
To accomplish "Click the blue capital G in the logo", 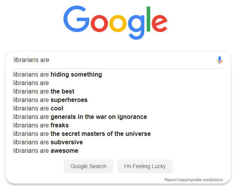I will 76,19.
